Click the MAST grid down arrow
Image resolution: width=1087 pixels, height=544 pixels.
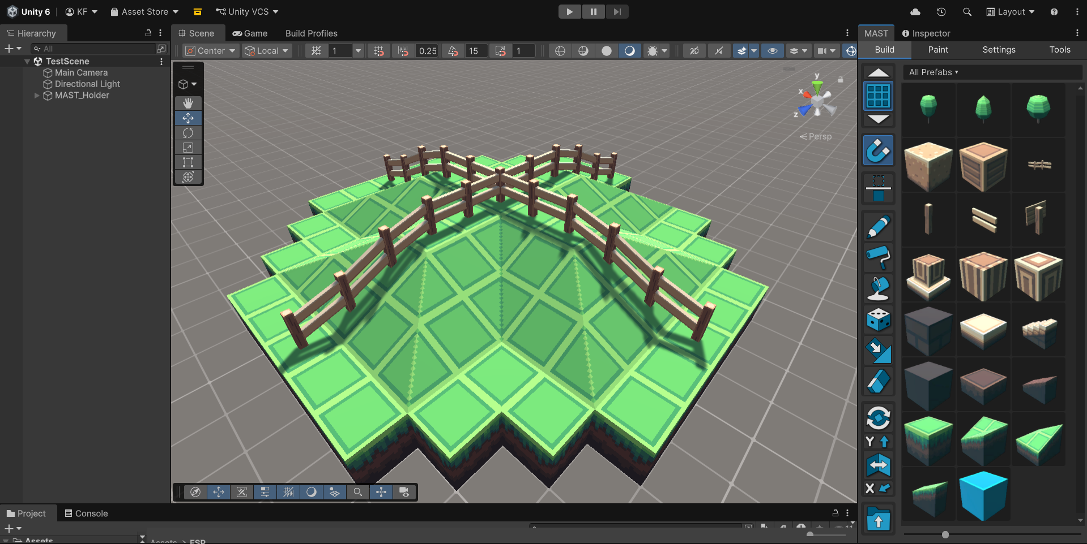[x=878, y=119]
